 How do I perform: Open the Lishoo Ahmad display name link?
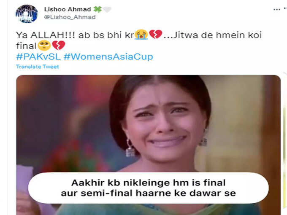pos(68,9)
